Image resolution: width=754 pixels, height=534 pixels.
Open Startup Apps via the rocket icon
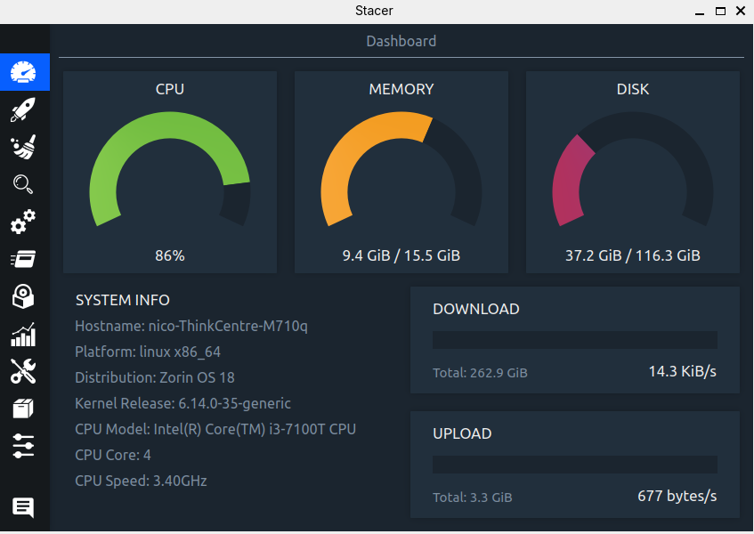[24, 109]
